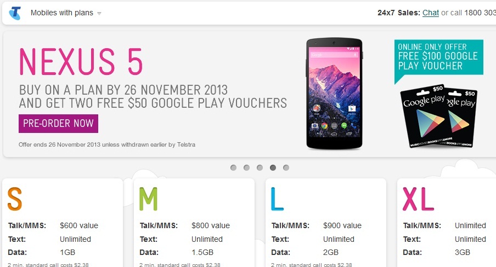Screen dimensions: 496x267
Task: Click the NEXUS 5 banner heading
Action: pos(81,62)
